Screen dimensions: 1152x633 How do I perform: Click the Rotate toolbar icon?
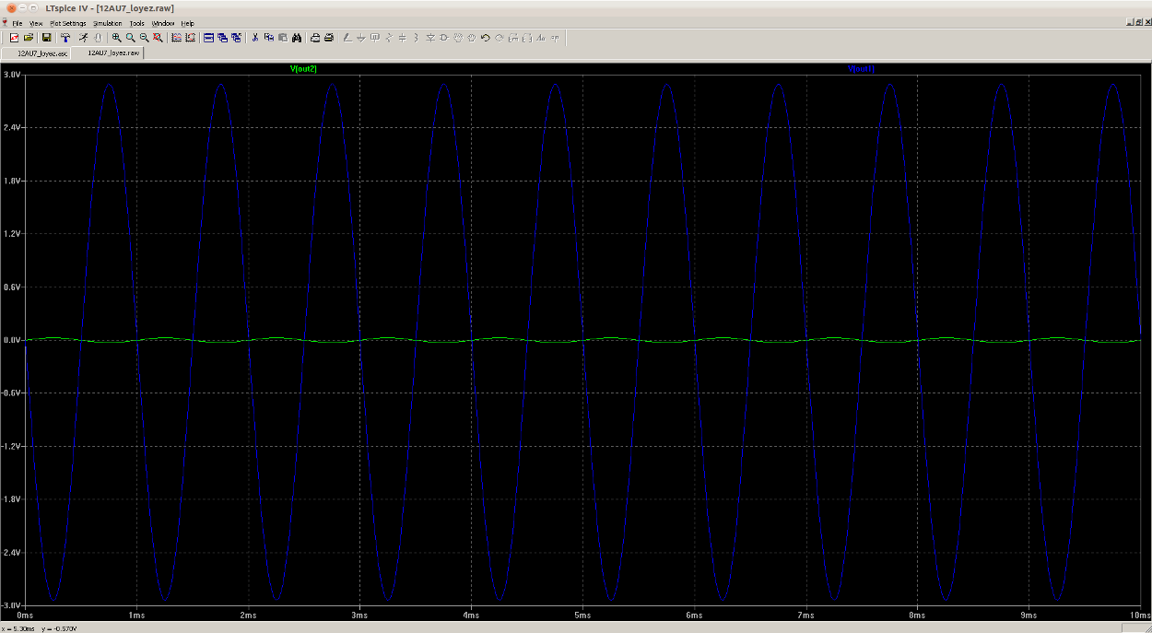[513, 38]
